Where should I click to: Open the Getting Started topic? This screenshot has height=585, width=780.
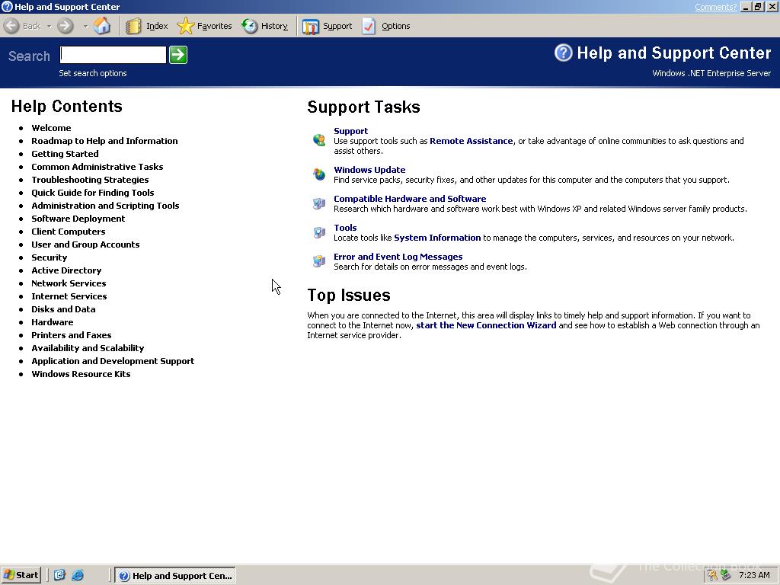click(65, 154)
